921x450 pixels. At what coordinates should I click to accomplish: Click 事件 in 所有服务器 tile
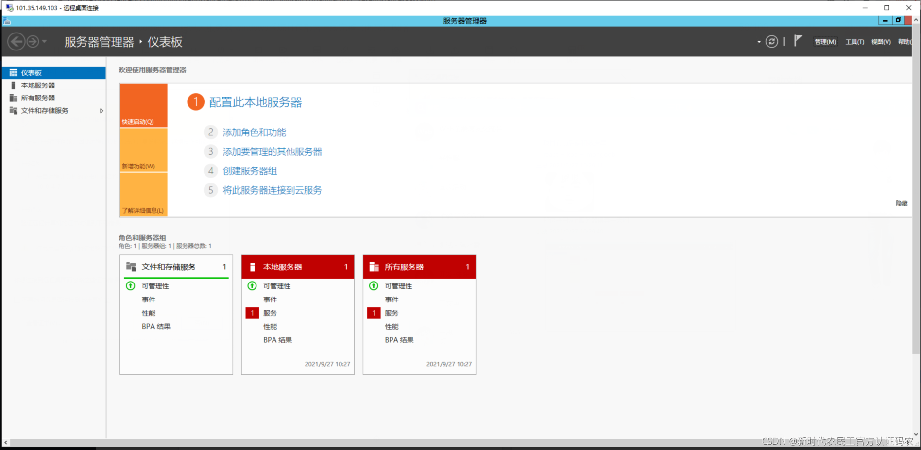392,300
